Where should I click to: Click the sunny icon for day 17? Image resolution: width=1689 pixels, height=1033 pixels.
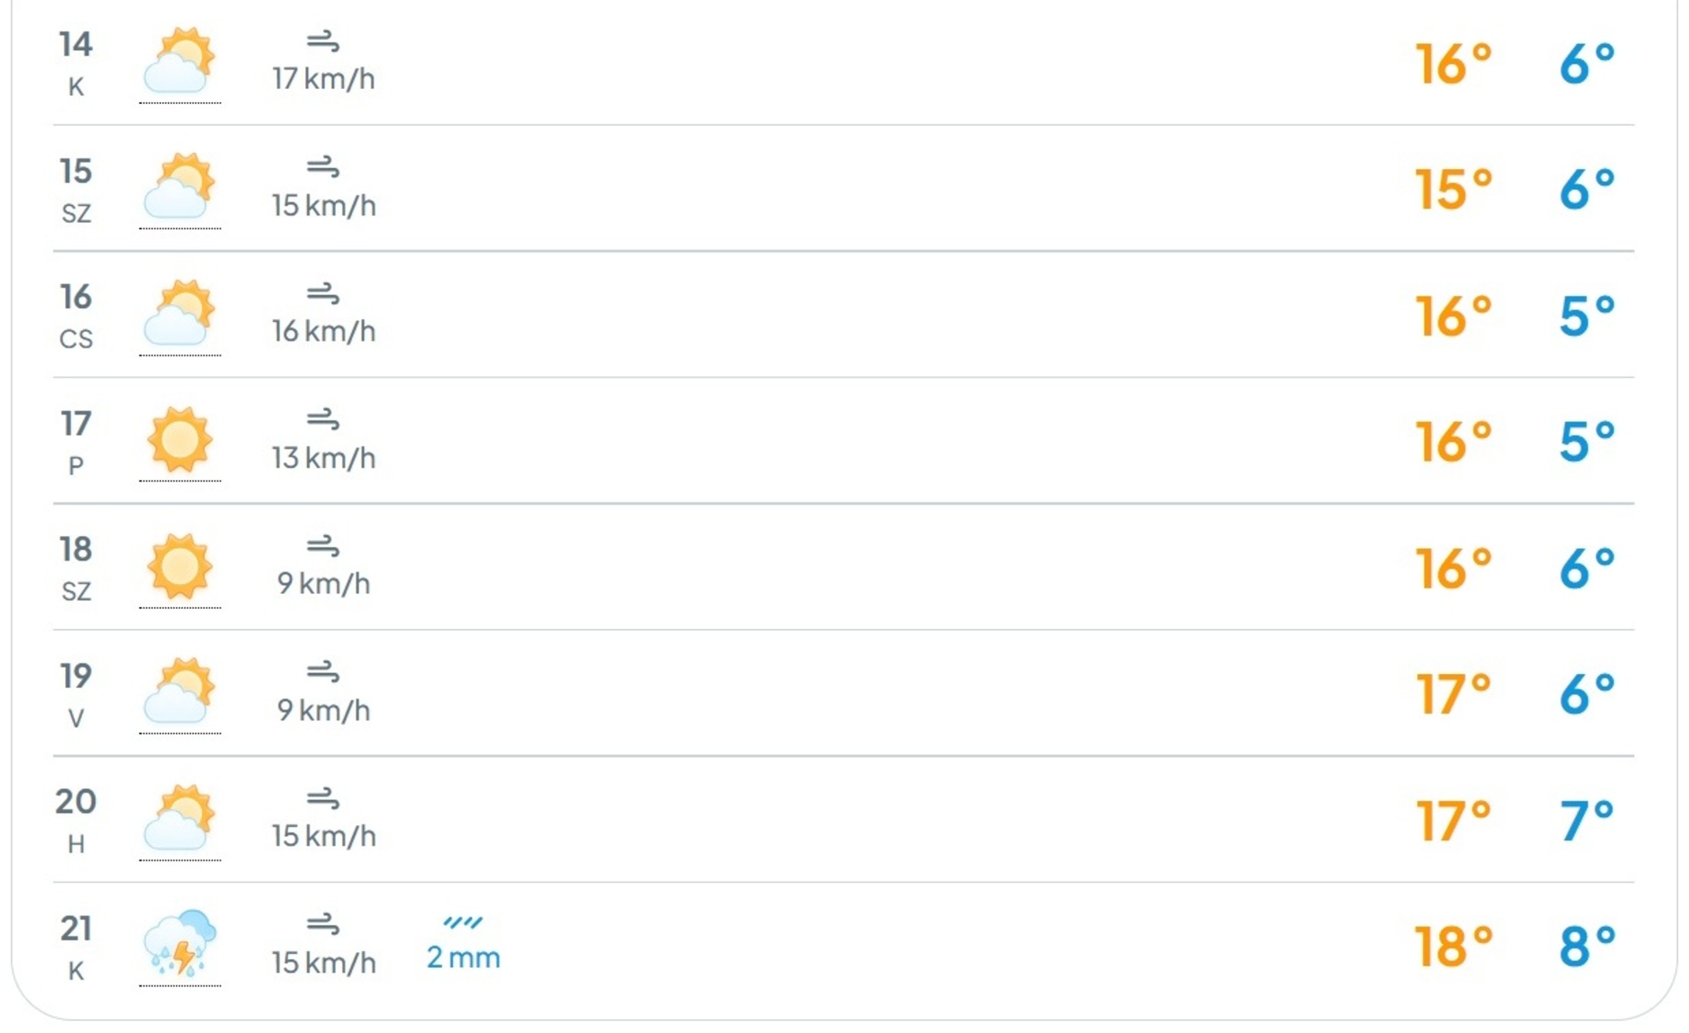pos(179,440)
